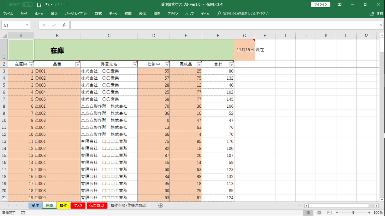Add a new sheet with plus icon

[161, 206]
